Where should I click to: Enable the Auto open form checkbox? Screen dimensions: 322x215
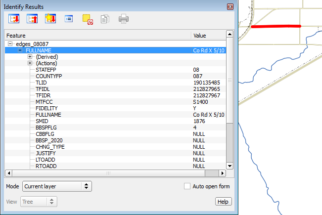[x=187, y=186]
